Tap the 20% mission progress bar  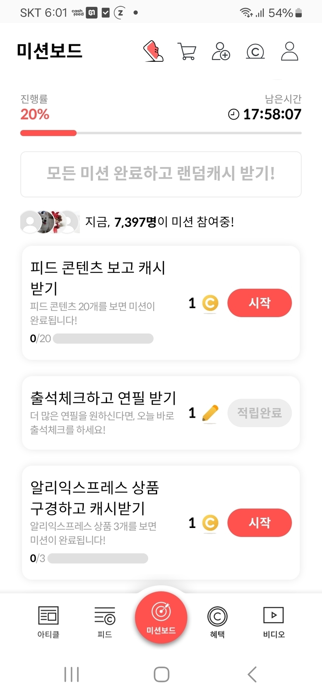[161, 133]
